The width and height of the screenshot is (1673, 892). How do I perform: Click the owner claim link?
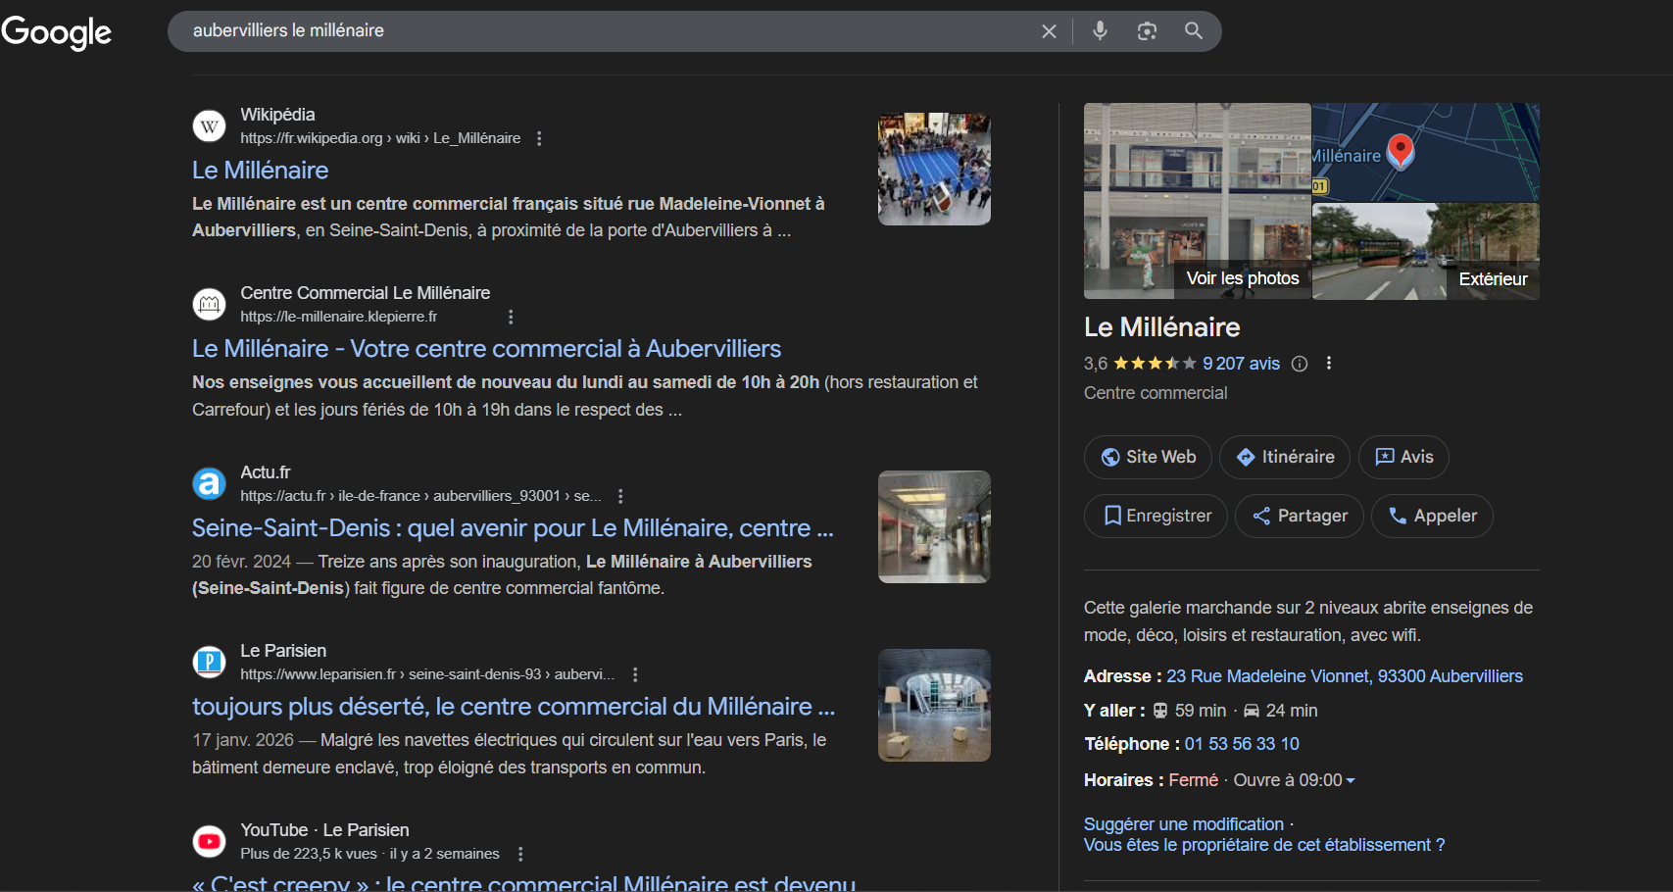click(x=1264, y=845)
